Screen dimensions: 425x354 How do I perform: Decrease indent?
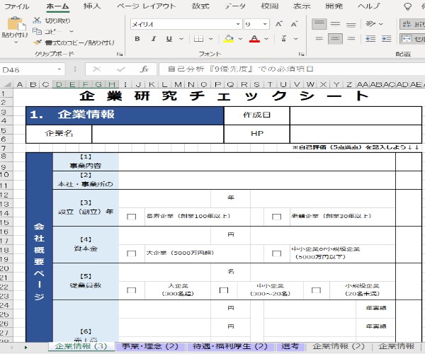[370, 39]
